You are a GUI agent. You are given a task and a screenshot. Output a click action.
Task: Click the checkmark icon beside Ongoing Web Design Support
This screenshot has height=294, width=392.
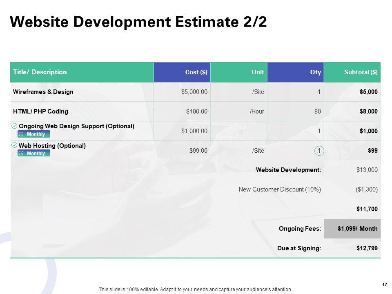15,126
